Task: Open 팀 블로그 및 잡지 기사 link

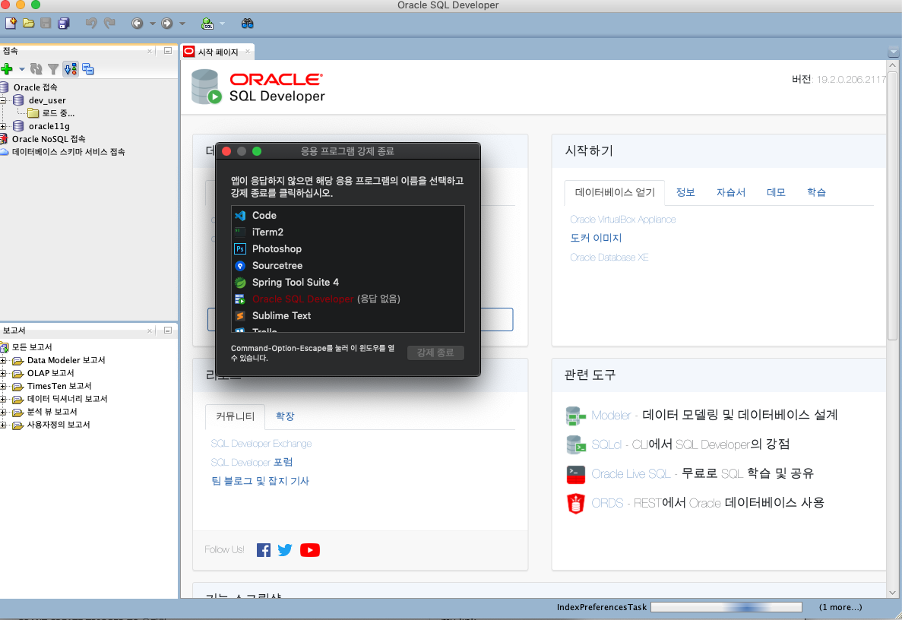Action: pos(260,481)
